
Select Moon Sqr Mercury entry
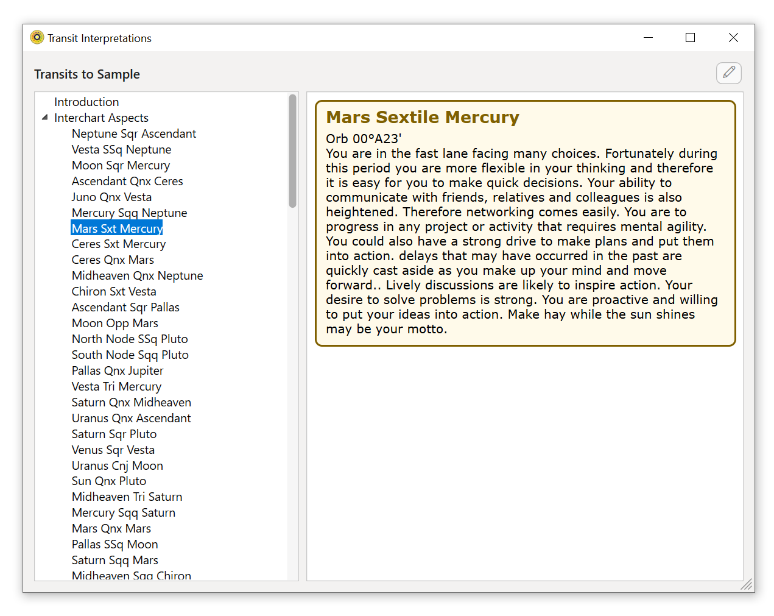121,165
